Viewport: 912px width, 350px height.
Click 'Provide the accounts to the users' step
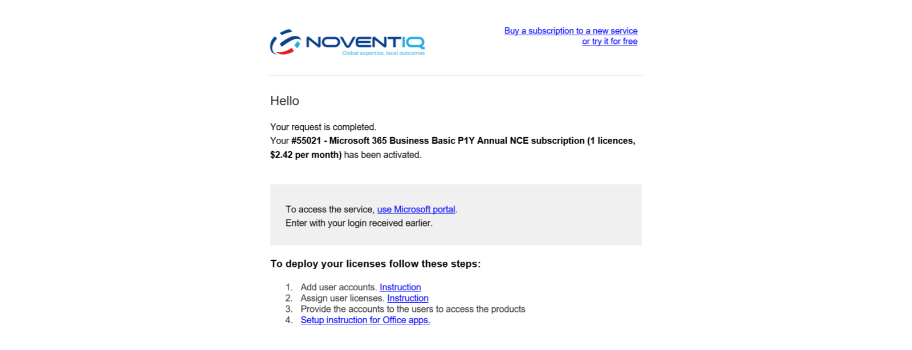pyautogui.click(x=413, y=309)
